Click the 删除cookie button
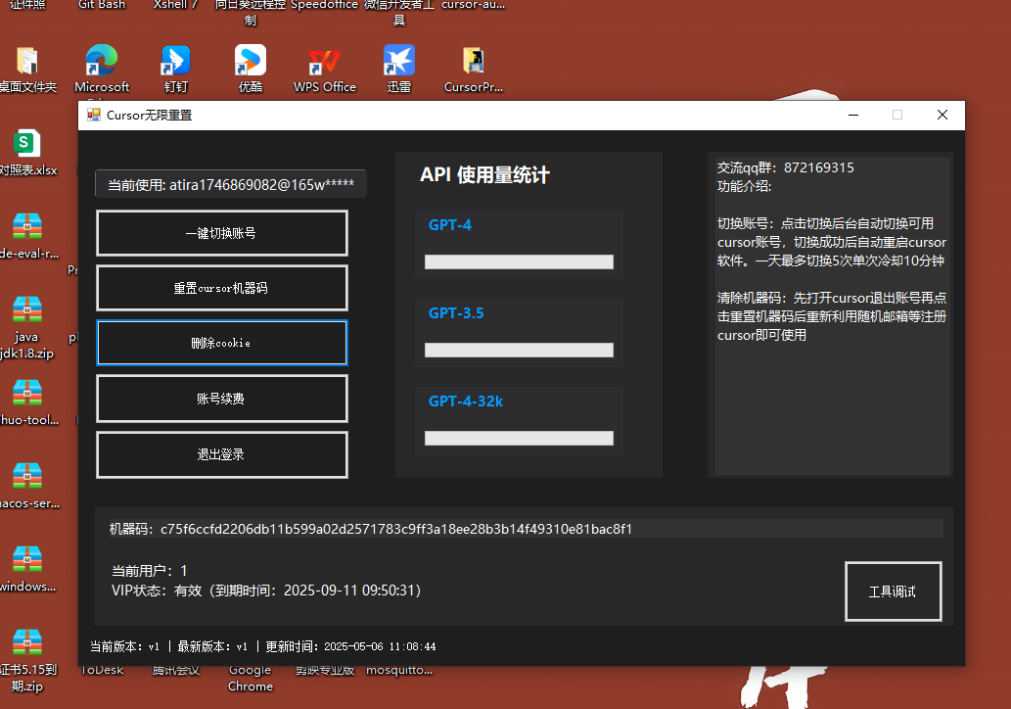The width and height of the screenshot is (1011, 709). click(x=222, y=343)
